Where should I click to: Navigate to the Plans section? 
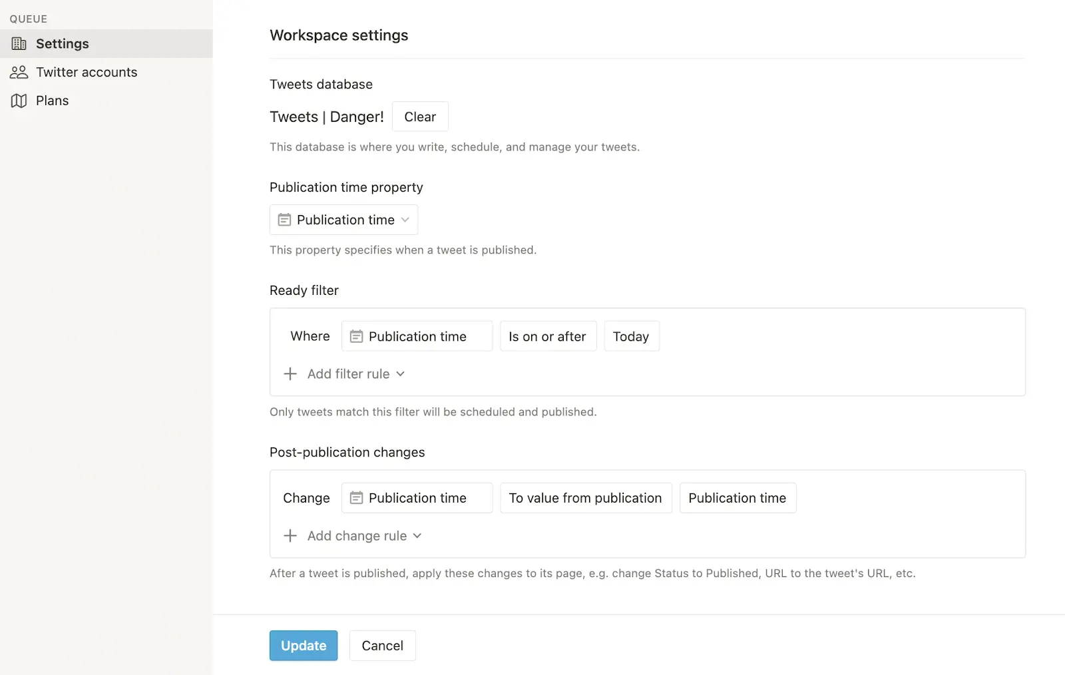[x=52, y=100]
